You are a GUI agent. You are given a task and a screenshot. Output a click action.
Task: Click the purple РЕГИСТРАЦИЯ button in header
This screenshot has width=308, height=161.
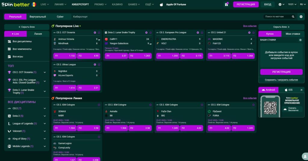pyautogui.click(x=245, y=4)
